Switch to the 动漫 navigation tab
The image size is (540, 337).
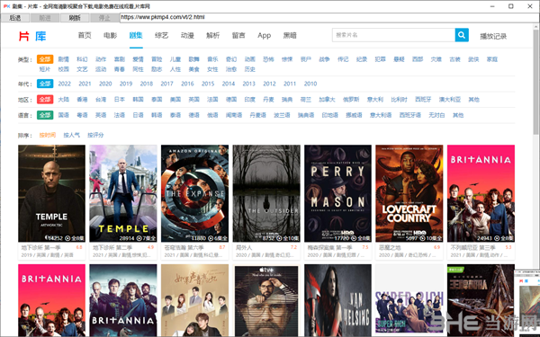(187, 35)
